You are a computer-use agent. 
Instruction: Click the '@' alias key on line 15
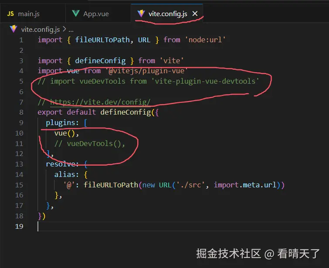pos(69,185)
